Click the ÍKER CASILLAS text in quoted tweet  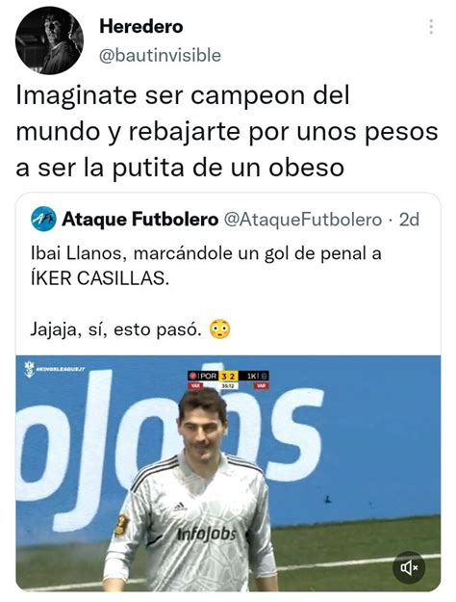[x=99, y=278]
